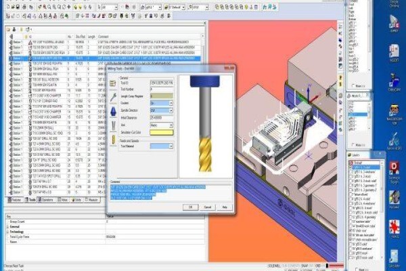Click the printer icon in top toolbar
Viewport: 406px width, 271px height.
[x=24, y=7]
